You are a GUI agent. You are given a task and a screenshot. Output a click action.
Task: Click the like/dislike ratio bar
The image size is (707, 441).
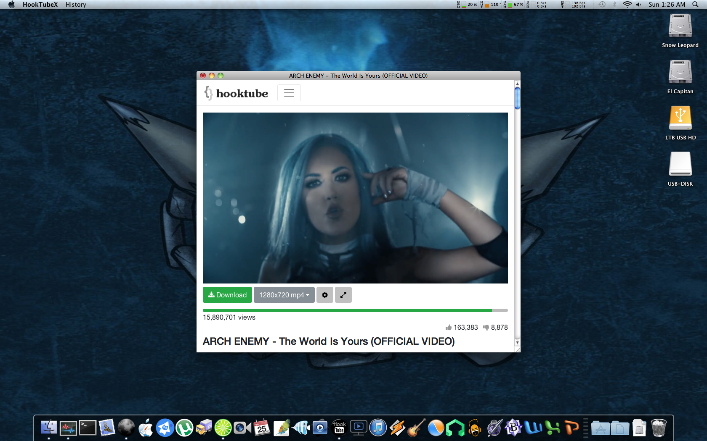355,310
